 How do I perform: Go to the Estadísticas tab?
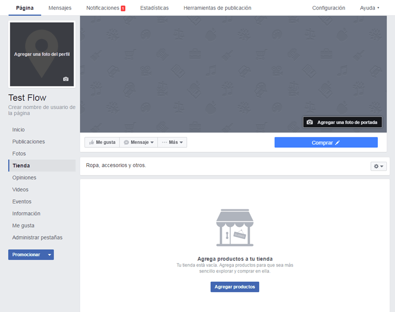[x=155, y=8]
